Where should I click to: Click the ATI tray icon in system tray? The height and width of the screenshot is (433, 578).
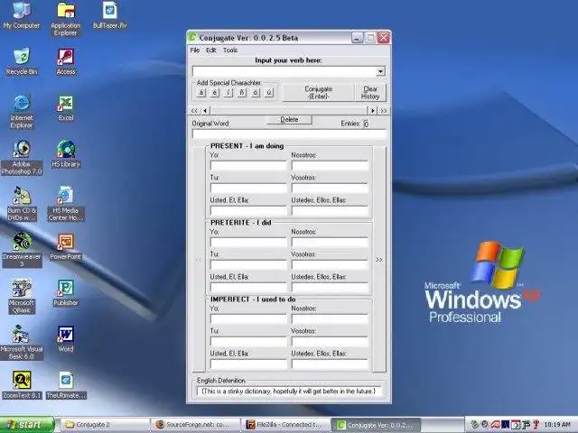496,425
